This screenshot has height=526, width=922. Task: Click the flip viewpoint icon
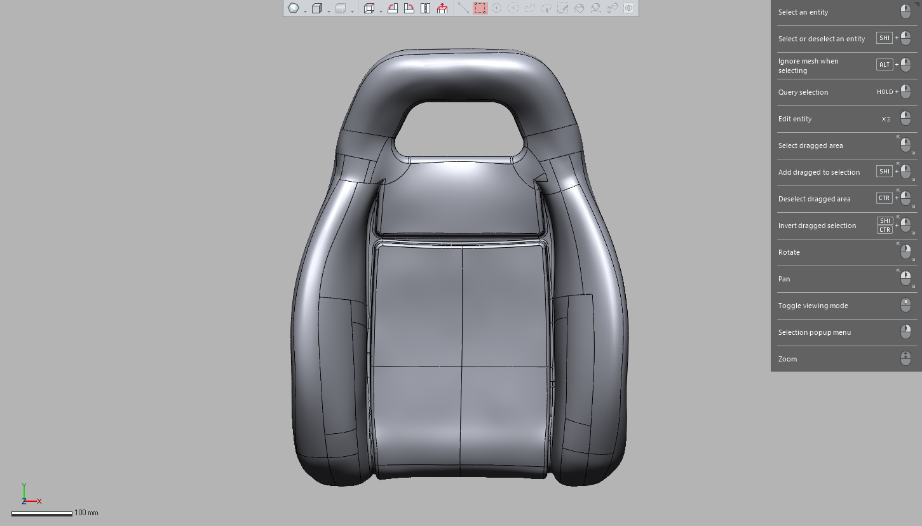point(425,8)
